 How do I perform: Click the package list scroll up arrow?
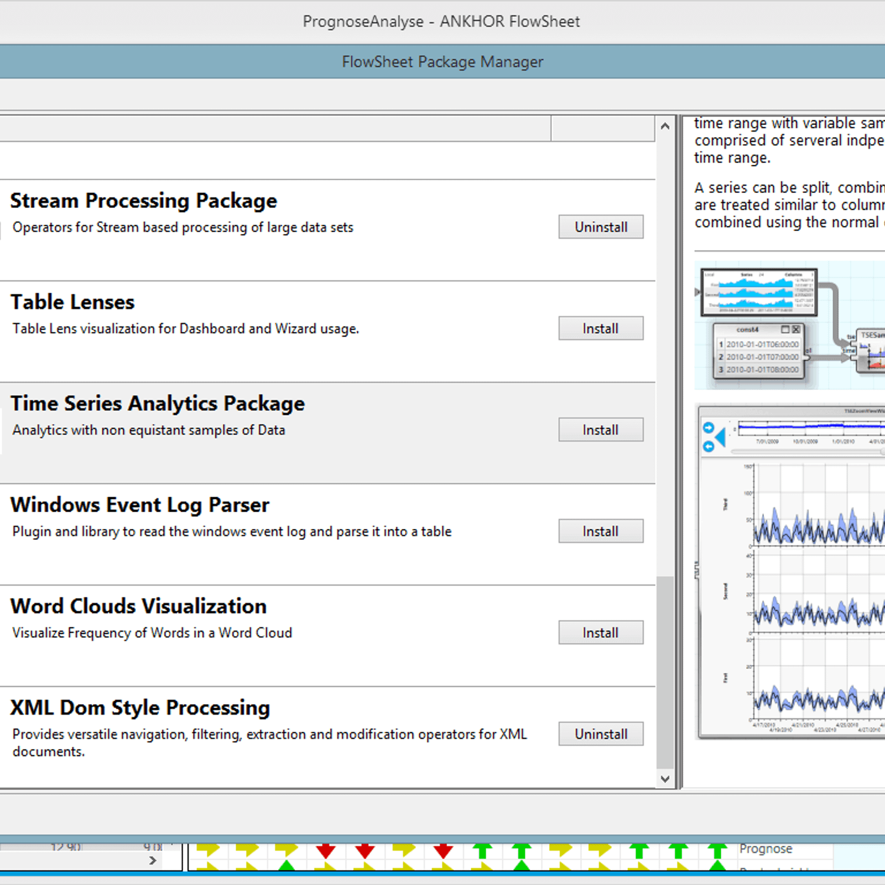(665, 126)
